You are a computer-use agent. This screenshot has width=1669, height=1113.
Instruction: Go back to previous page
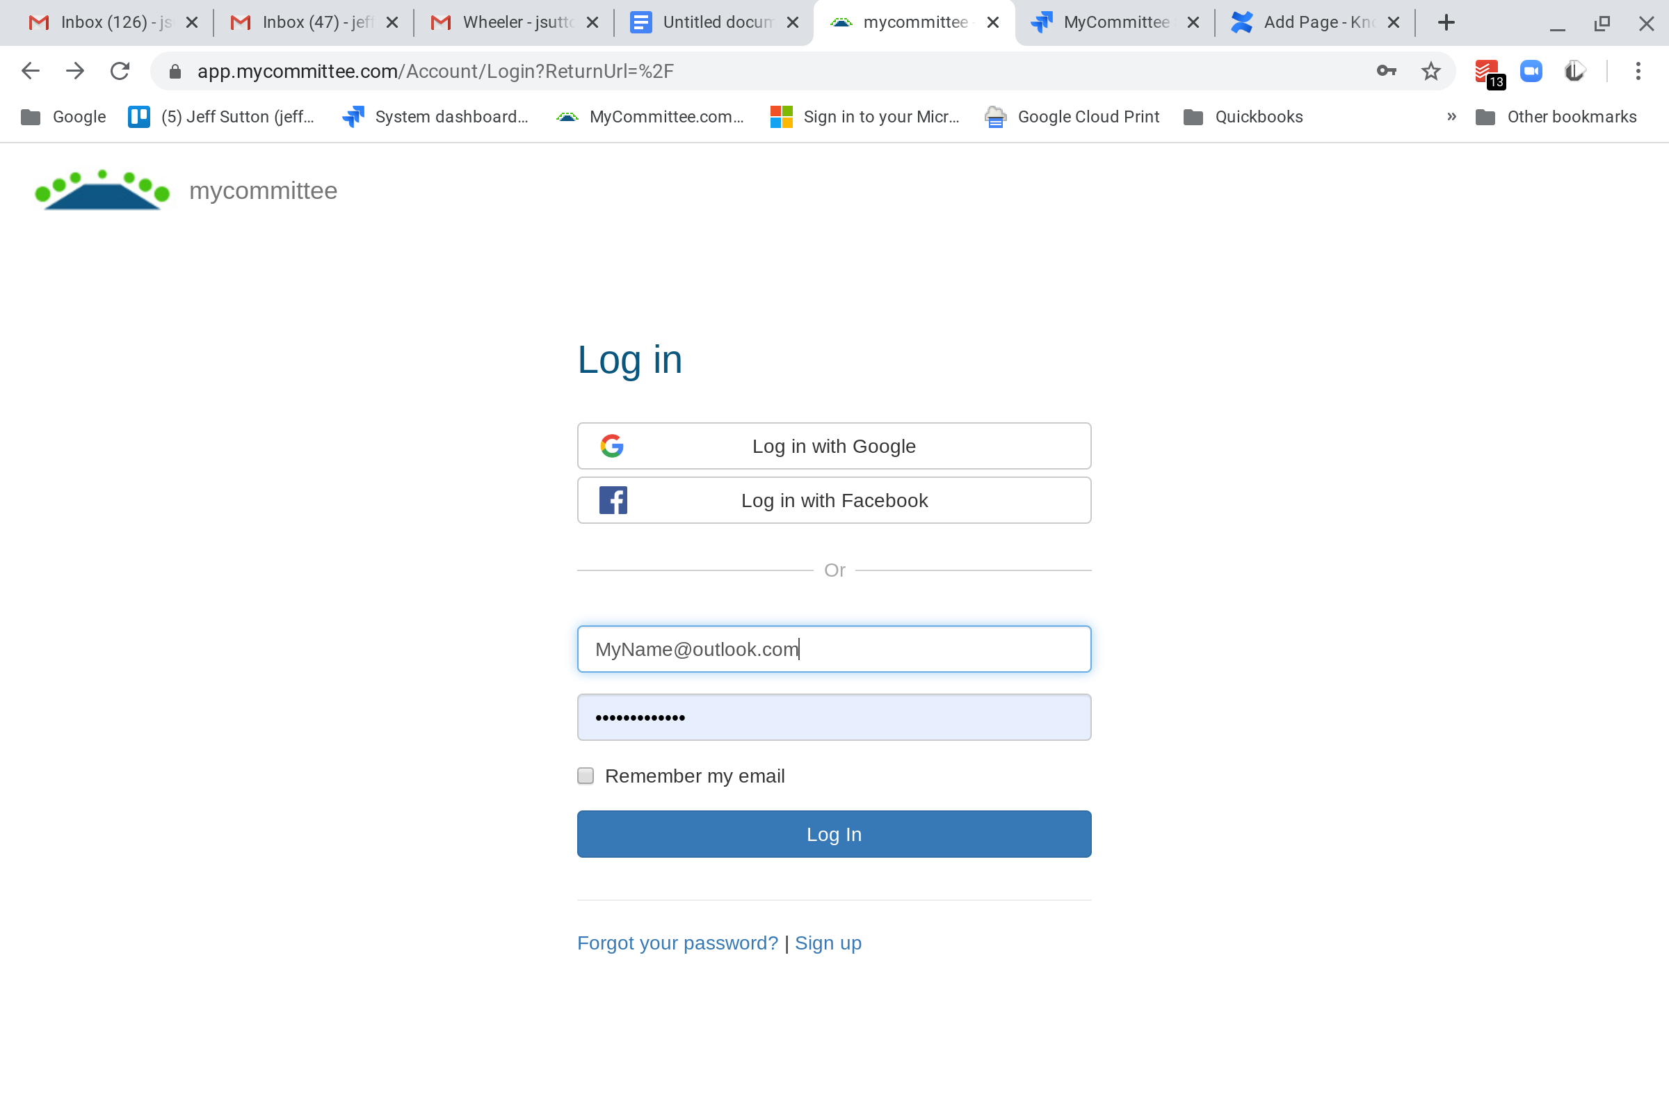(31, 71)
